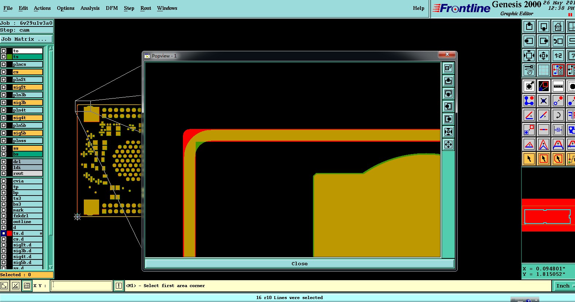Image resolution: width=575 pixels, height=302 pixels.
Task: Select the plncs layer name
Action: coord(28,64)
